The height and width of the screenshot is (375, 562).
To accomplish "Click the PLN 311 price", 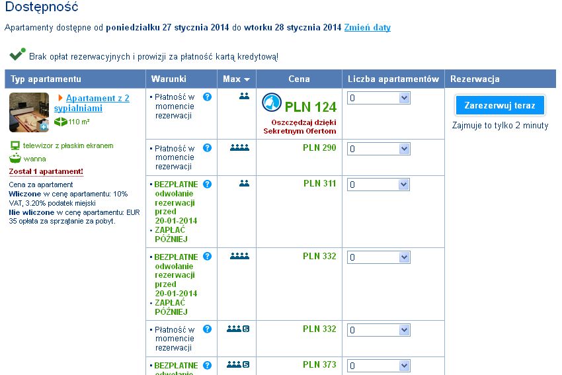I will point(320,184).
